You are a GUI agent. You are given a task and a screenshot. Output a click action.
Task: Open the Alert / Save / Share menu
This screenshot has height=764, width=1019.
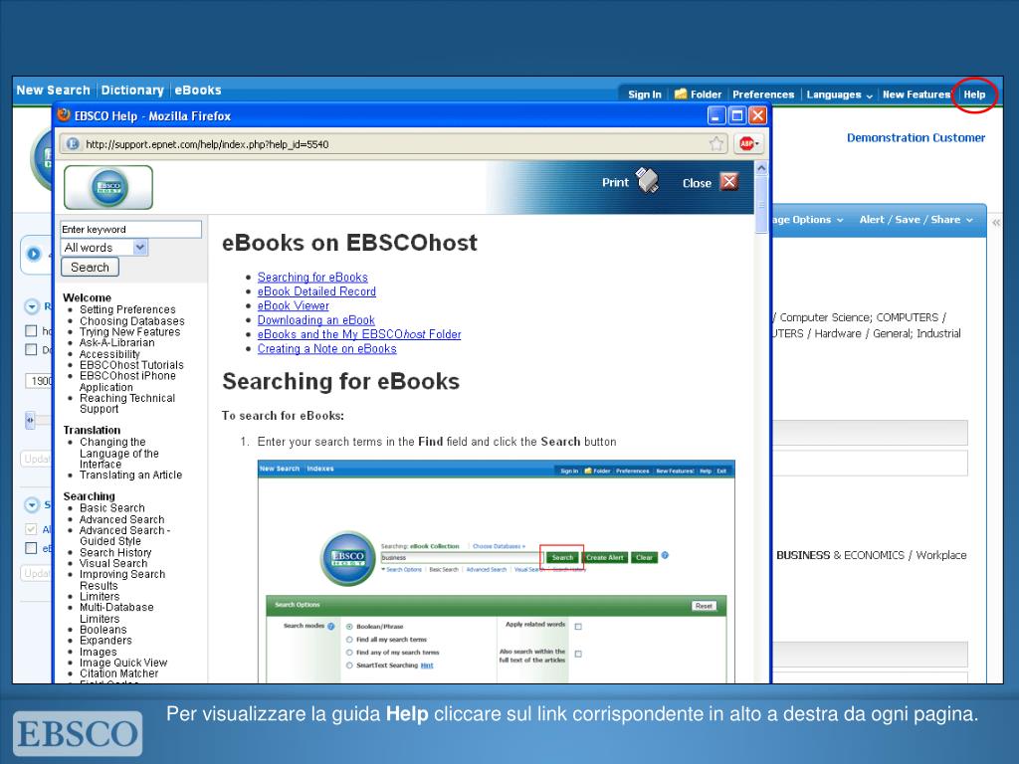click(916, 220)
